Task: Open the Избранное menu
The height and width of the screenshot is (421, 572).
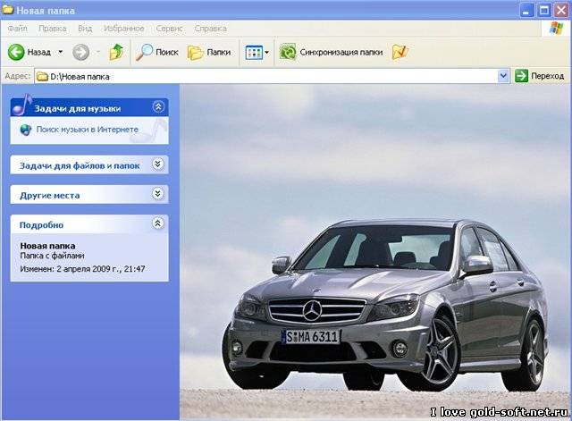Action: (124, 28)
